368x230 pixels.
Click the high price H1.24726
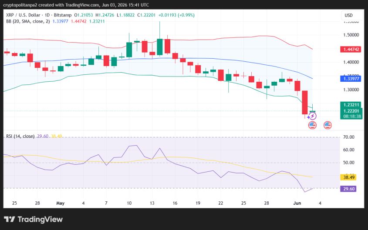[105, 15]
